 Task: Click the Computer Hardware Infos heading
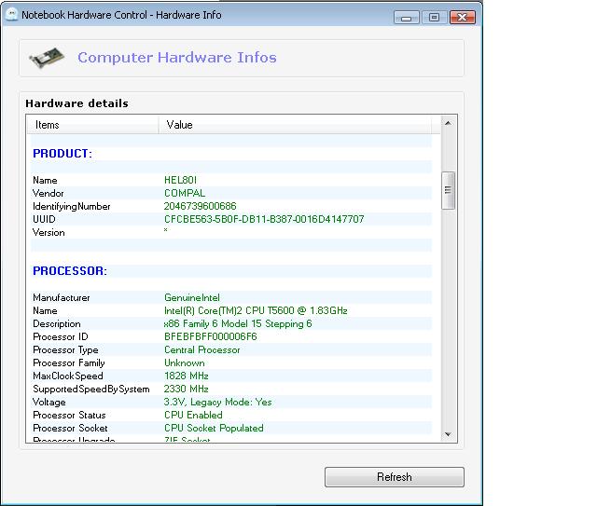click(177, 58)
